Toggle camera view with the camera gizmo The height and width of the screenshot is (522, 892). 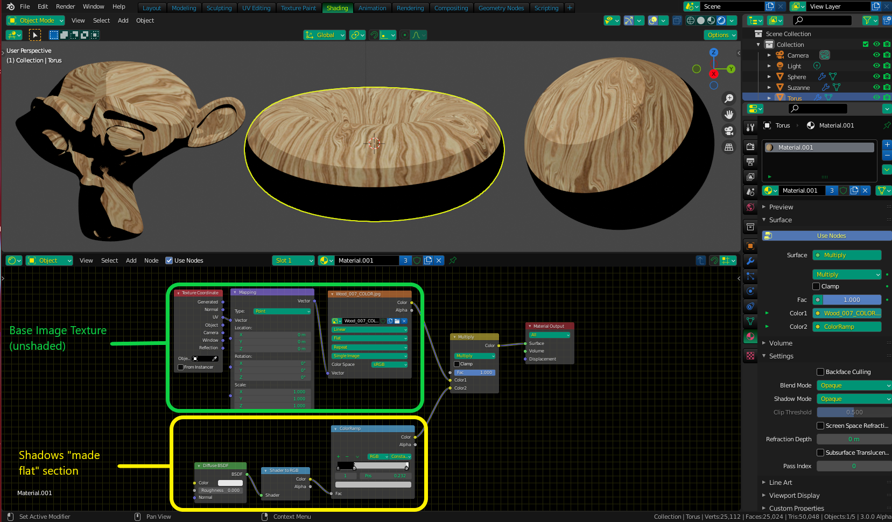tap(729, 131)
